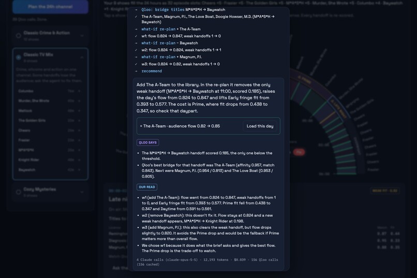Viewport: 417px width, 278px height.
Task: Click the plus icon on the Baywatch row
Action: (x=79, y=170)
